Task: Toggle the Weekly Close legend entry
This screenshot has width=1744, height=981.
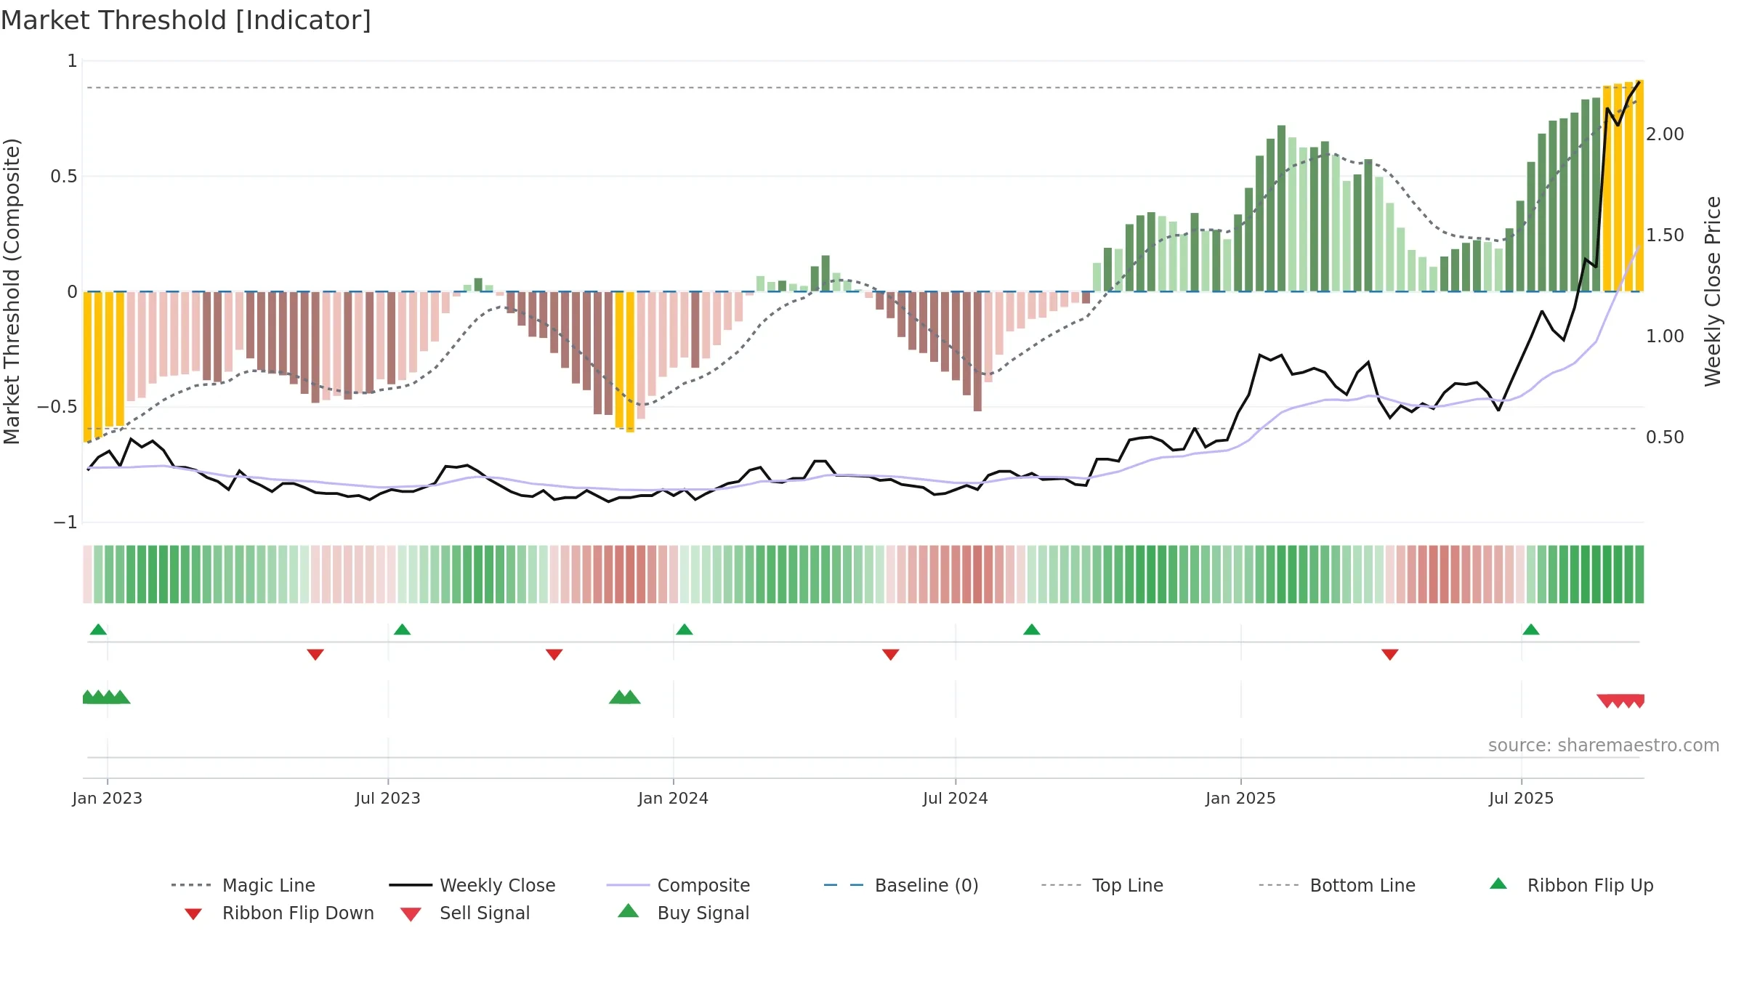Action: tap(472, 885)
